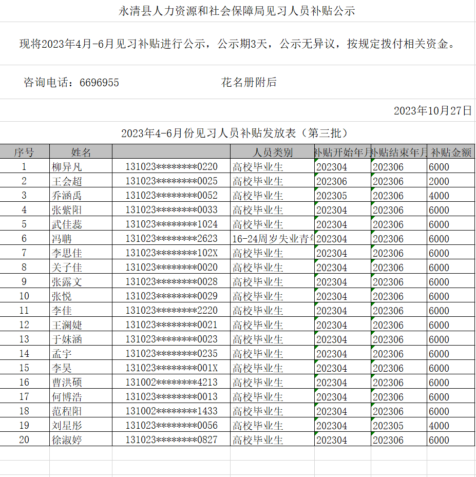Select the name cell 李昊

[x=81, y=368]
